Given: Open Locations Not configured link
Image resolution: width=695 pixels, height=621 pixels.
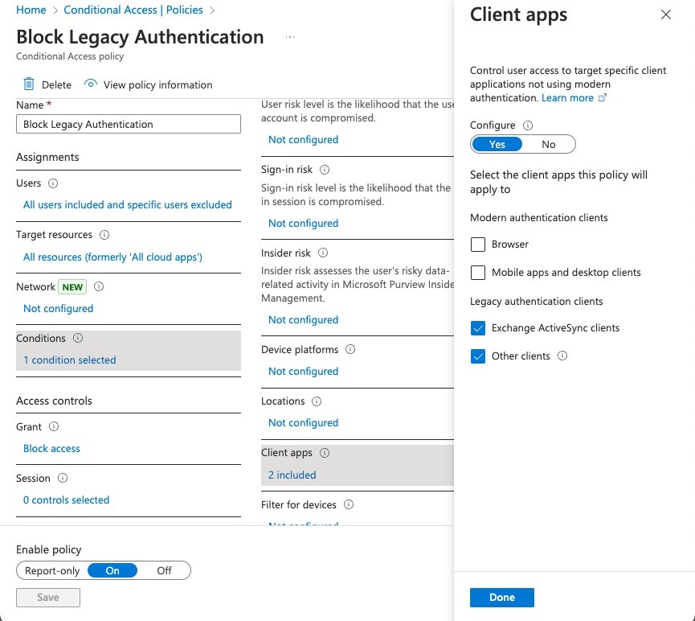Looking at the screenshot, I should 303,422.
